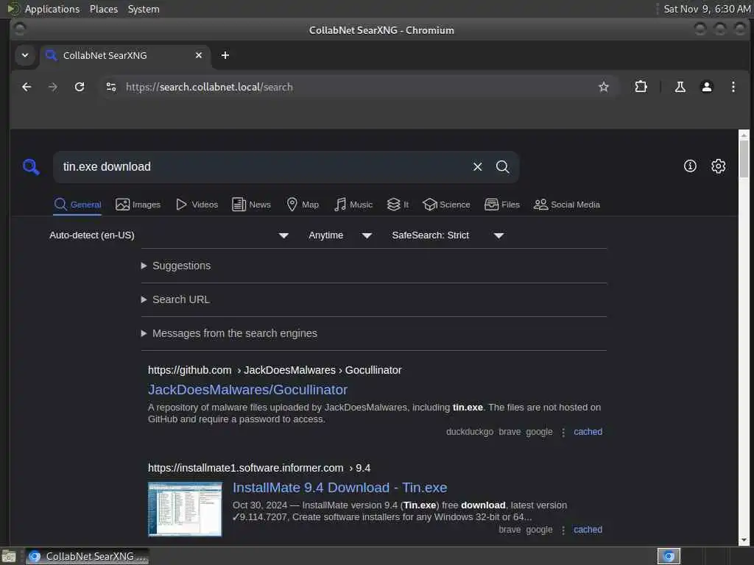This screenshot has height=565, width=754.
Task: Reload the page
Action: (x=80, y=87)
